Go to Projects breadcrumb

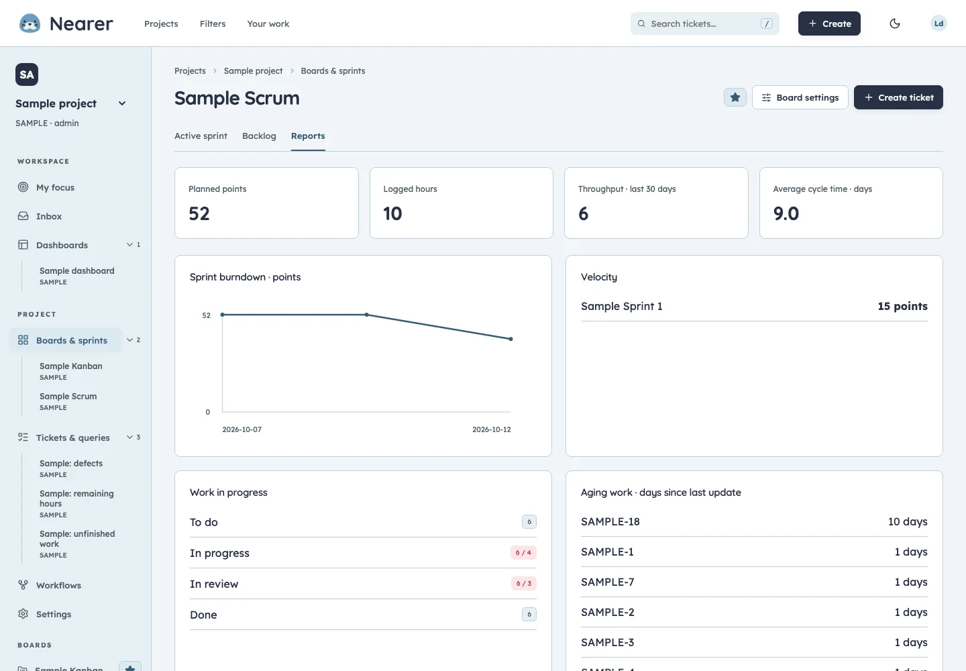pyautogui.click(x=190, y=70)
